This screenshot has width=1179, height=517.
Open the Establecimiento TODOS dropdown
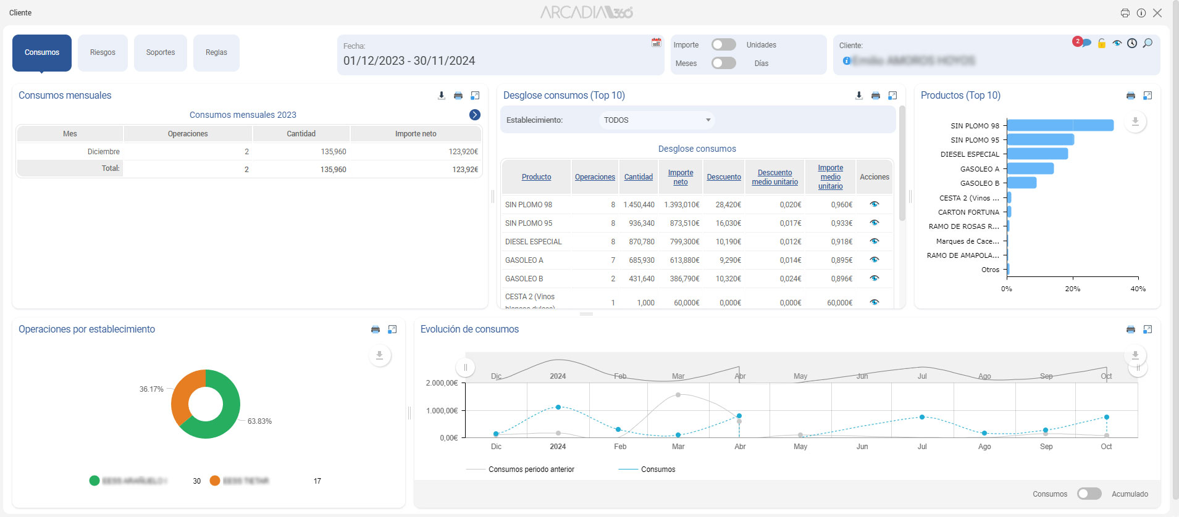coord(656,120)
